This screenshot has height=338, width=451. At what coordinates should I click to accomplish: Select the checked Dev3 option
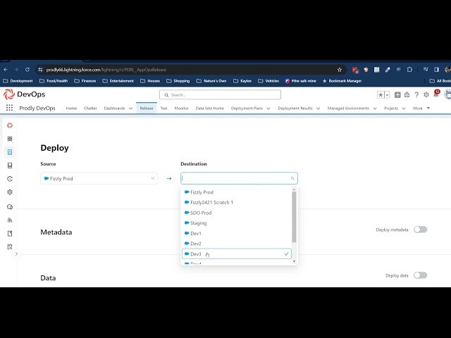[237, 254]
